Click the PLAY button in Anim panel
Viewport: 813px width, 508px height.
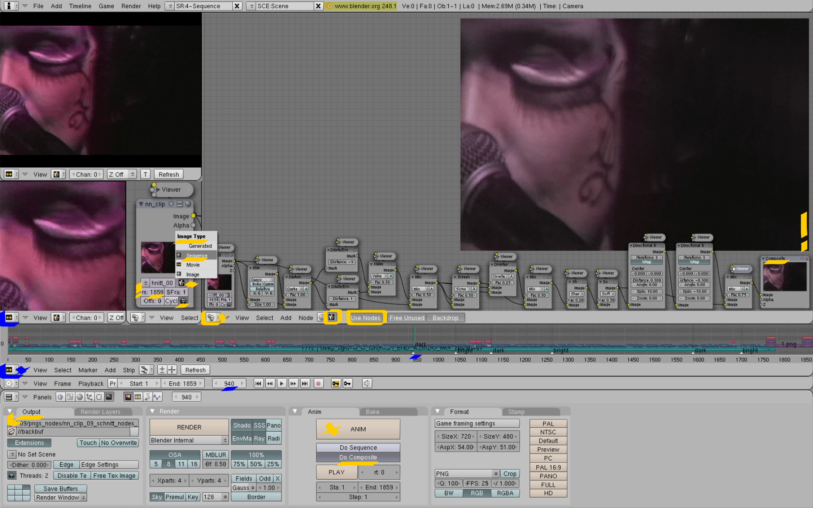(336, 472)
